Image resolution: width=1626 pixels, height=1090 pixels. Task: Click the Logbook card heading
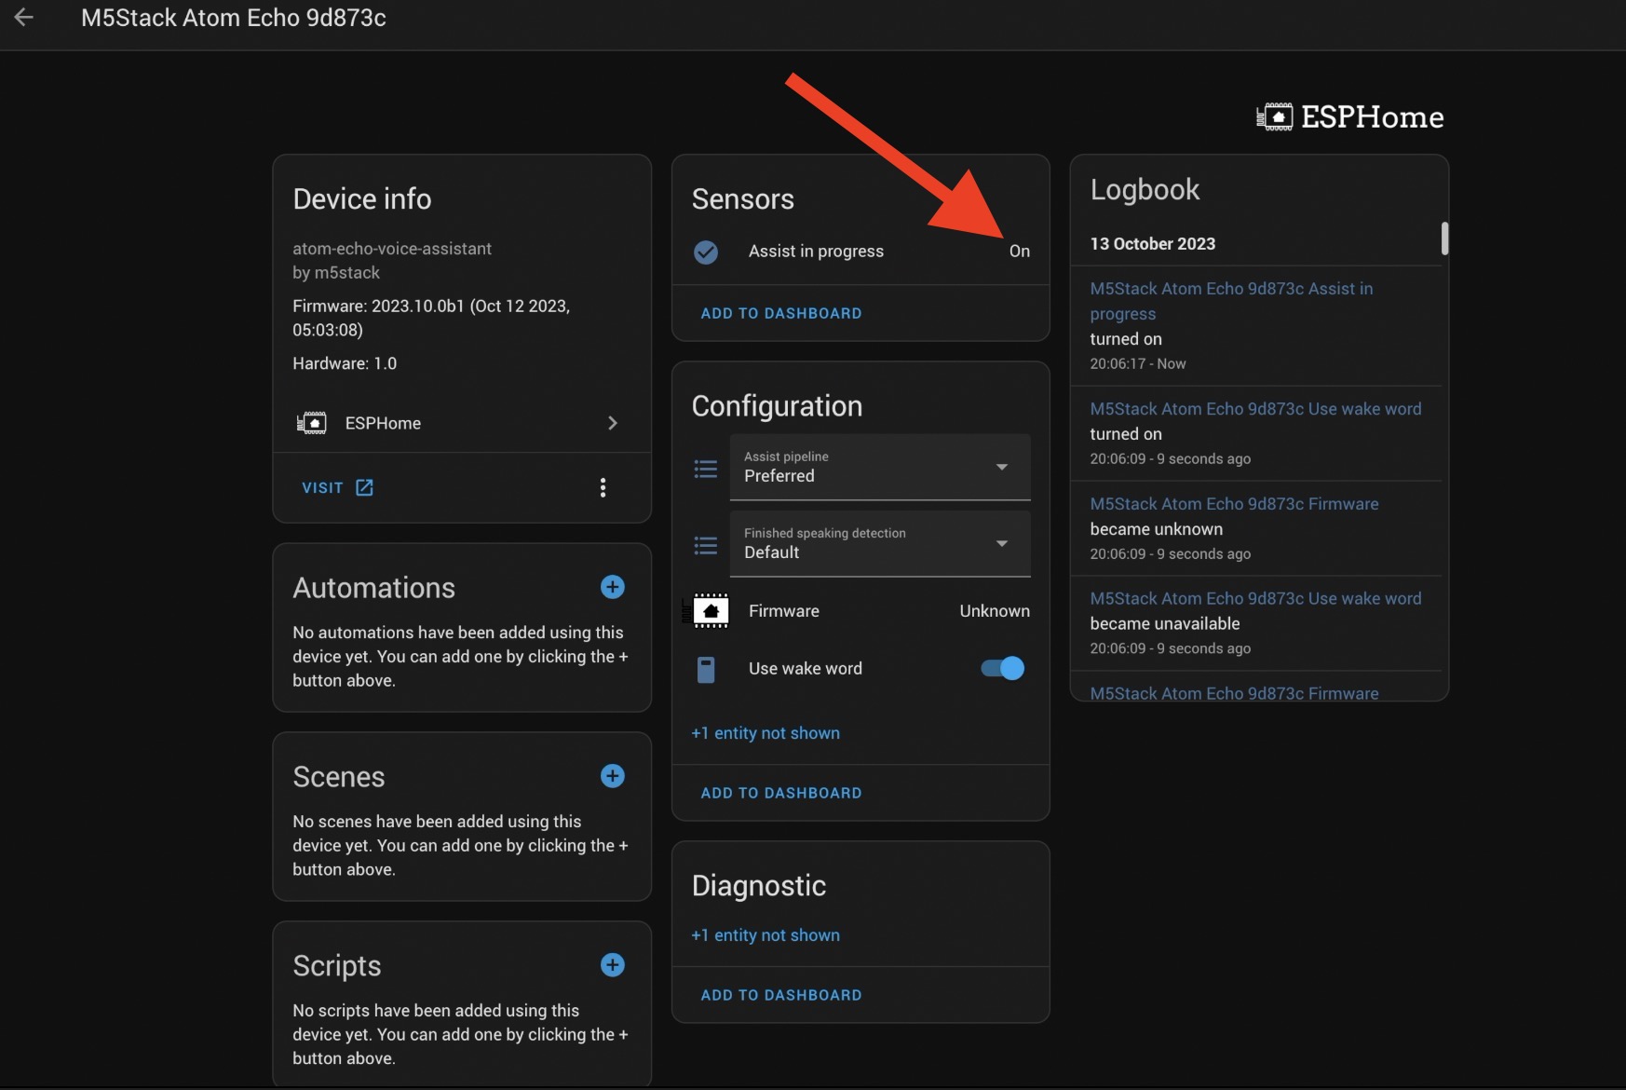pyautogui.click(x=1145, y=190)
